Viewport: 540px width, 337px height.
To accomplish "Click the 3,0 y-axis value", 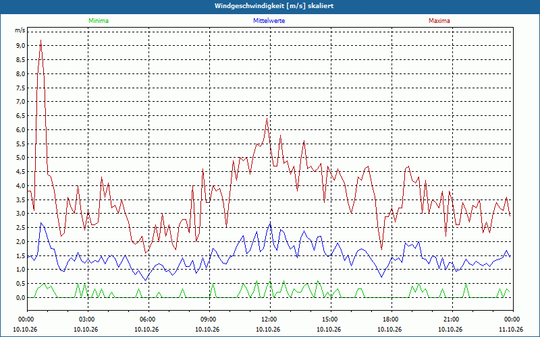I will [20, 214].
